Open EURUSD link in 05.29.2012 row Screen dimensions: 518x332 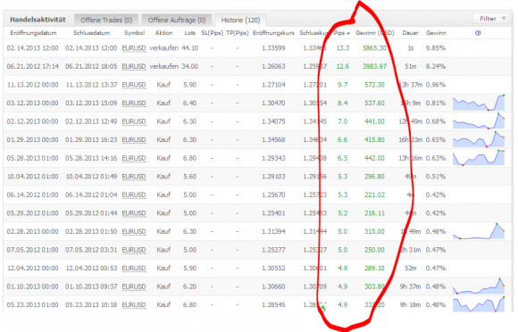point(134,213)
